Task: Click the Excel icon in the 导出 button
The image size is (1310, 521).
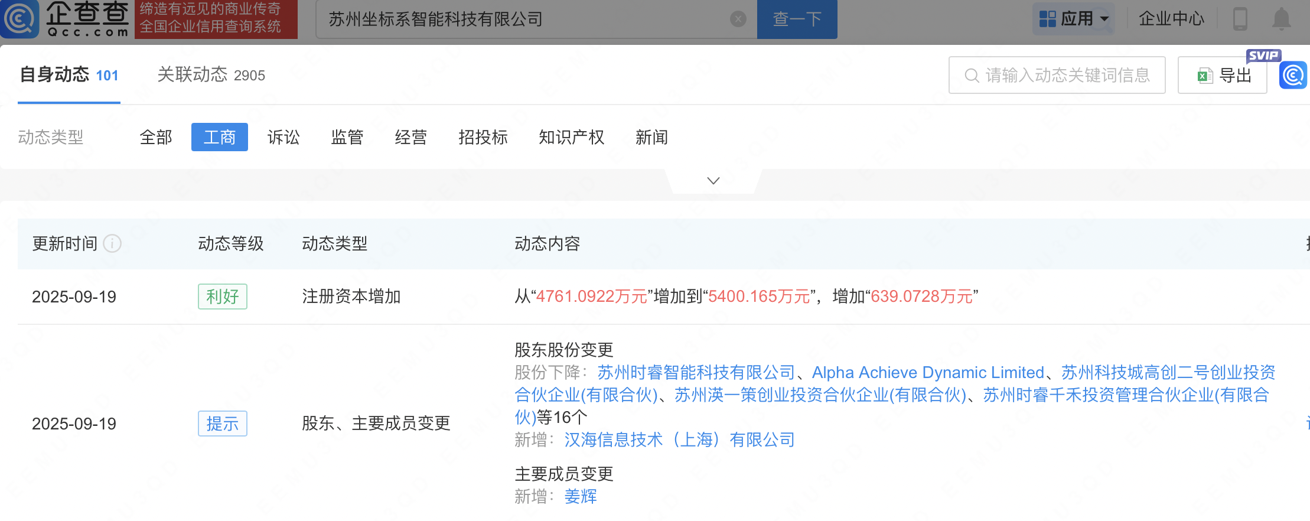Action: [1205, 76]
